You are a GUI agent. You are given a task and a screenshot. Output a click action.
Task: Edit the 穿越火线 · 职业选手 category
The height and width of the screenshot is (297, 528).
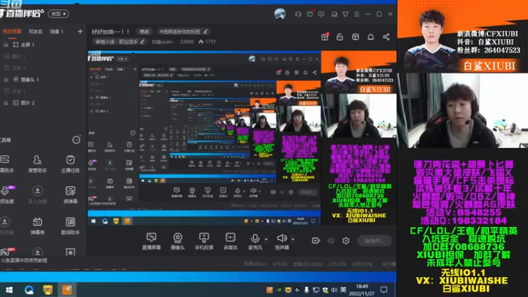click(x=119, y=42)
